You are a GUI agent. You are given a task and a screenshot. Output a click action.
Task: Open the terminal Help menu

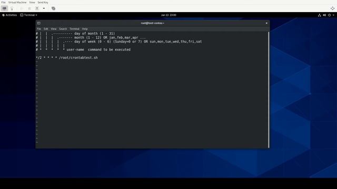[x=85, y=29]
